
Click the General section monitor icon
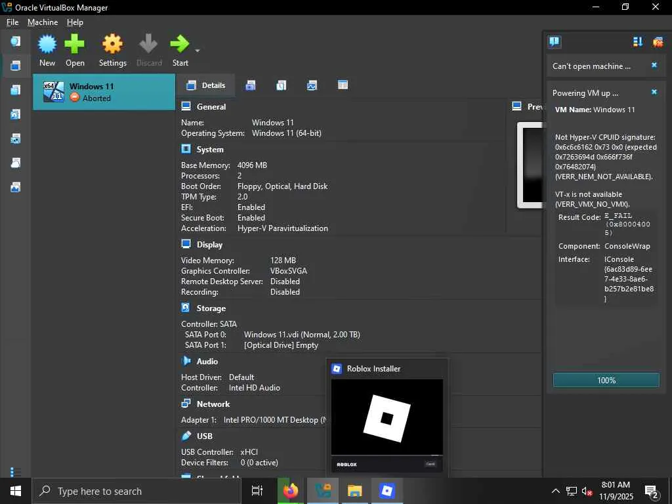186,106
